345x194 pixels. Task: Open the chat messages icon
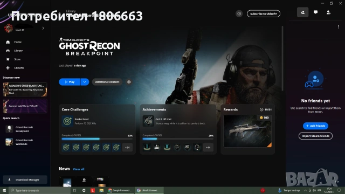pos(315,12)
